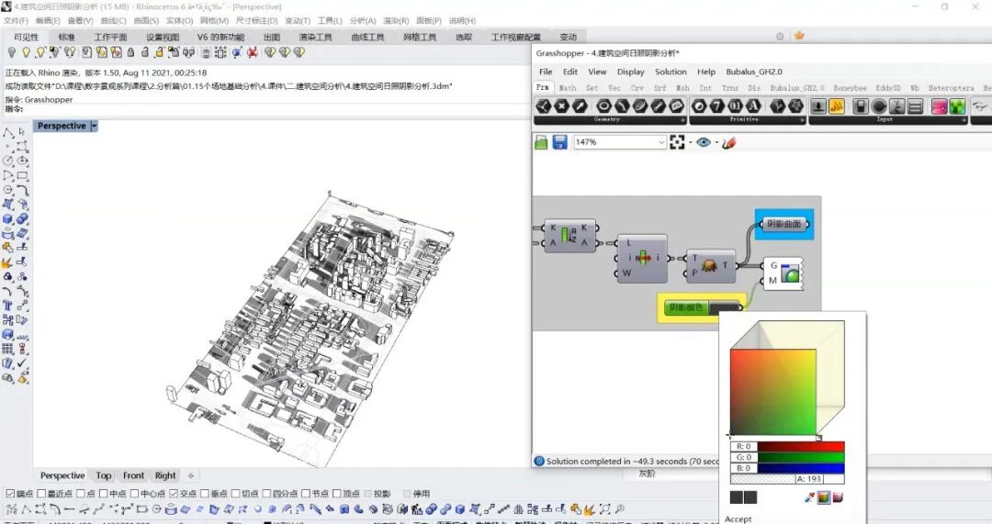The image size is (992, 524).
Task: Add the Text 'A' parameter from Primitive group
Action: click(753, 106)
